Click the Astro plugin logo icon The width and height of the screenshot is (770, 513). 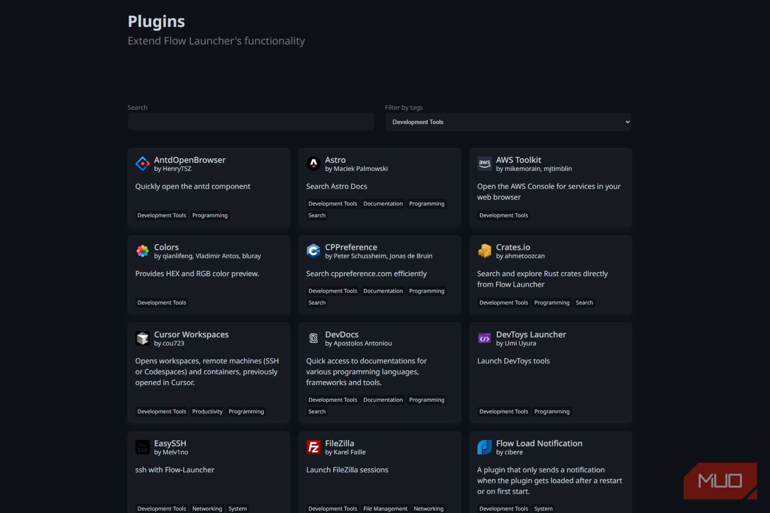coord(313,164)
